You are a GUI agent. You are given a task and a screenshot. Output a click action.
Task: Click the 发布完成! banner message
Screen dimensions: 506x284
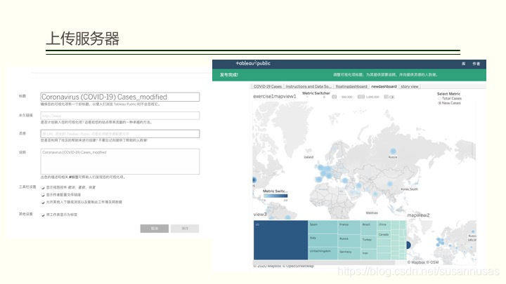[x=229, y=75]
